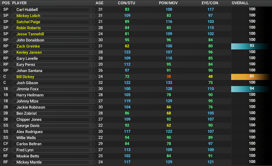Open player Ben Zobrist
Image resolution: width=272 pixels, height=166 pixels.
[x=26, y=113]
